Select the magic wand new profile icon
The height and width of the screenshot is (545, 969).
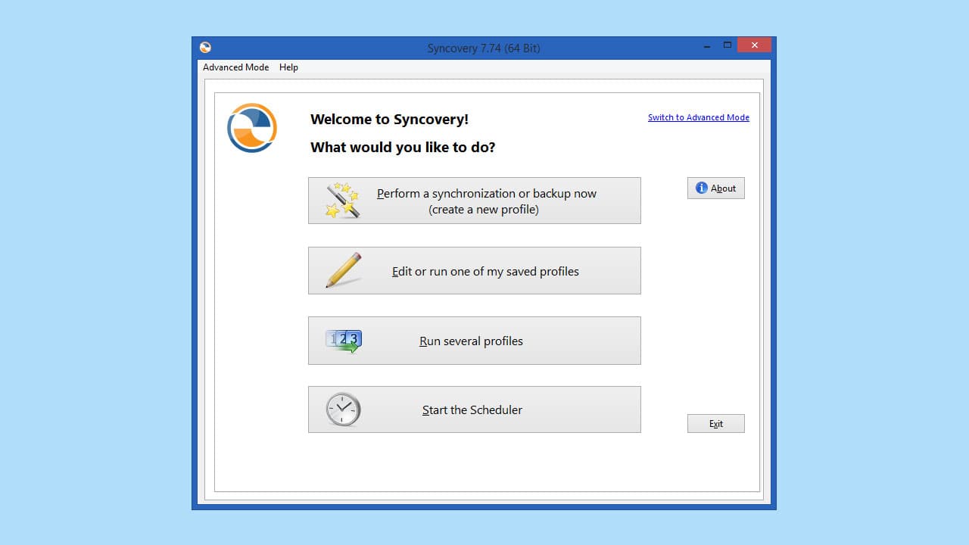tap(342, 200)
